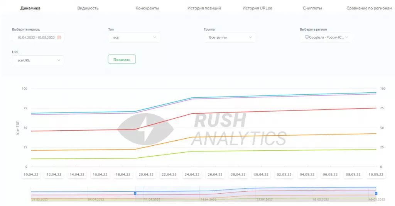Click the Выберите период label

(26, 29)
